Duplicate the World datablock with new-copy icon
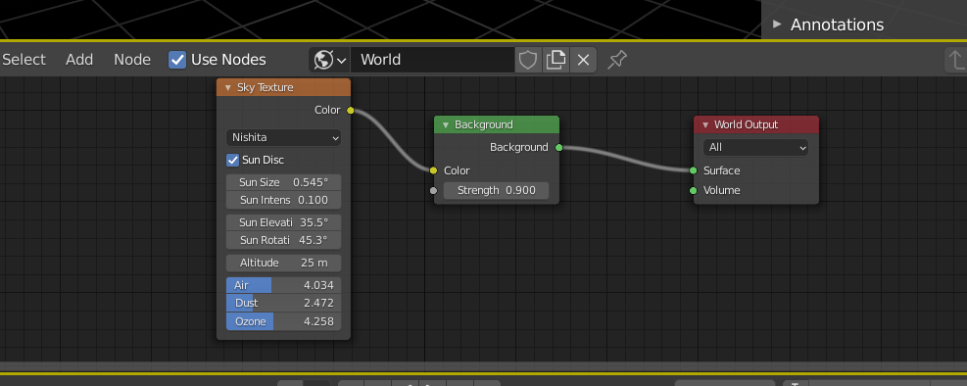The width and height of the screenshot is (967, 386). tap(556, 60)
